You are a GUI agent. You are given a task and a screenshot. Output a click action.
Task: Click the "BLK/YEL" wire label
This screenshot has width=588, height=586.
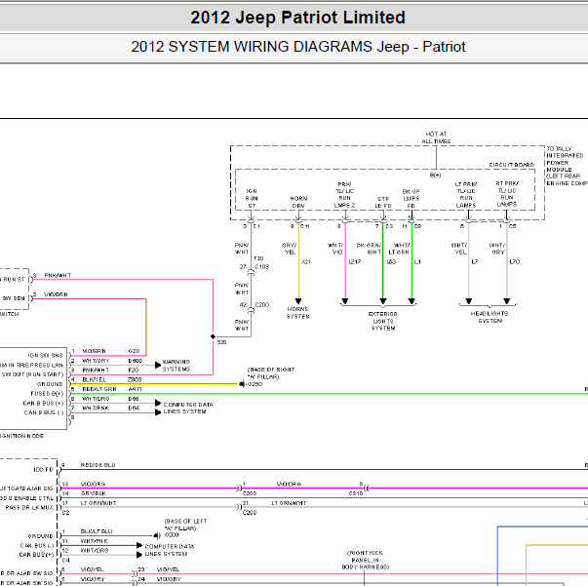(95, 379)
